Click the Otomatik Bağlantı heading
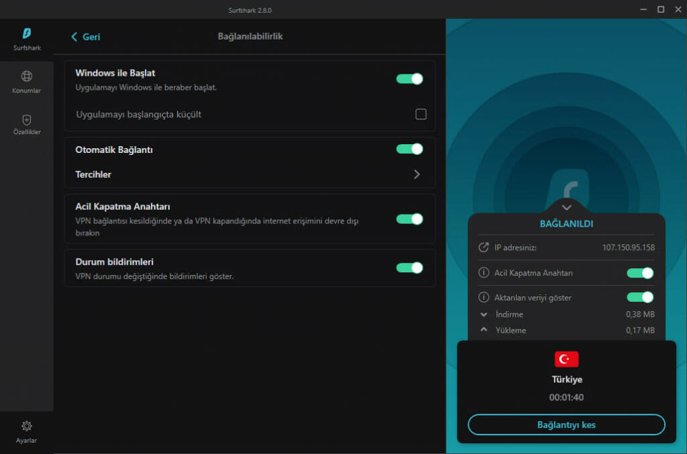The width and height of the screenshot is (687, 454). click(x=114, y=150)
